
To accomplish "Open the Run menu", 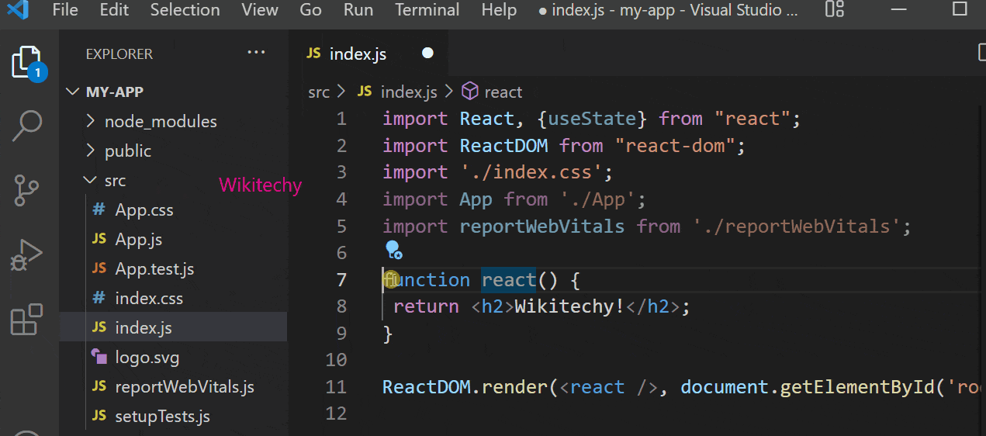I will [358, 10].
